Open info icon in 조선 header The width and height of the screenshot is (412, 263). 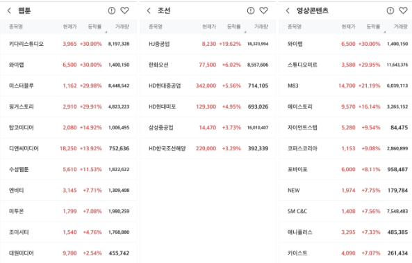[251, 10]
